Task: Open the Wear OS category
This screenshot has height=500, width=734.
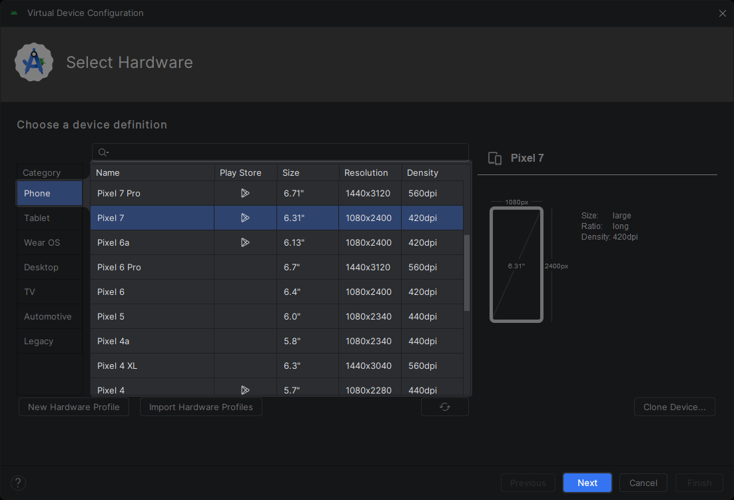Action: 49,243
